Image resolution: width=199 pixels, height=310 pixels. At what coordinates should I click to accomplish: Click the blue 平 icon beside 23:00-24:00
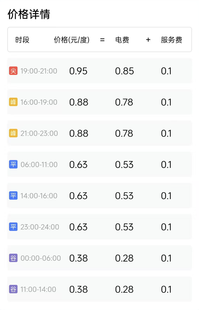pyautogui.click(x=13, y=227)
